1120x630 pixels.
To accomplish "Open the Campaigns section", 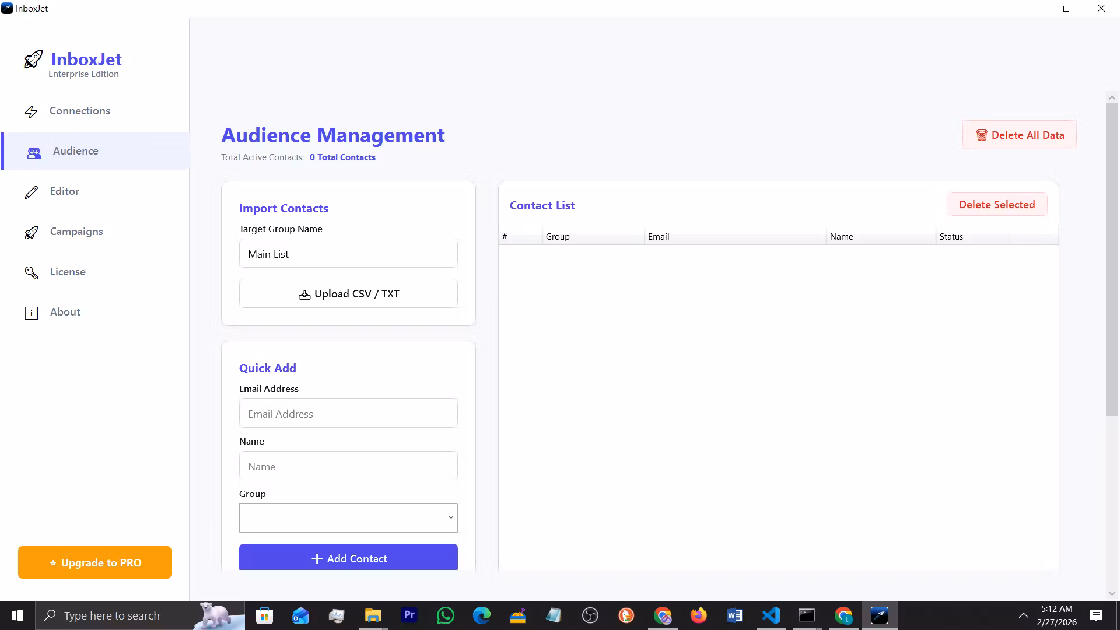I will (x=96, y=232).
